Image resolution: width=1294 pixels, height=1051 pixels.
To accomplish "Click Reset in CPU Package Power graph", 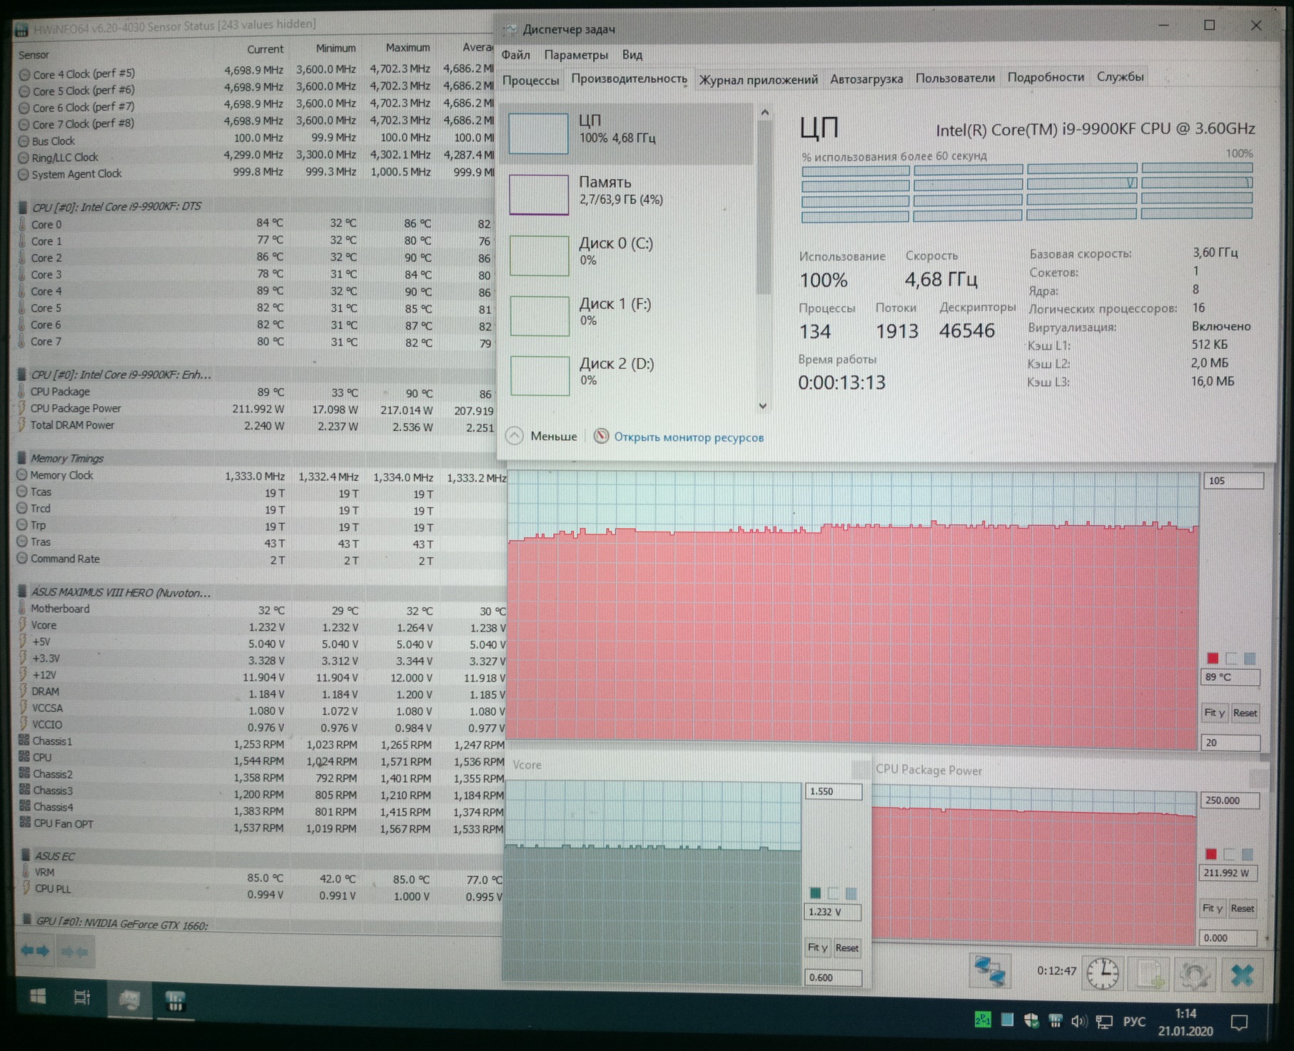I will point(1243,908).
